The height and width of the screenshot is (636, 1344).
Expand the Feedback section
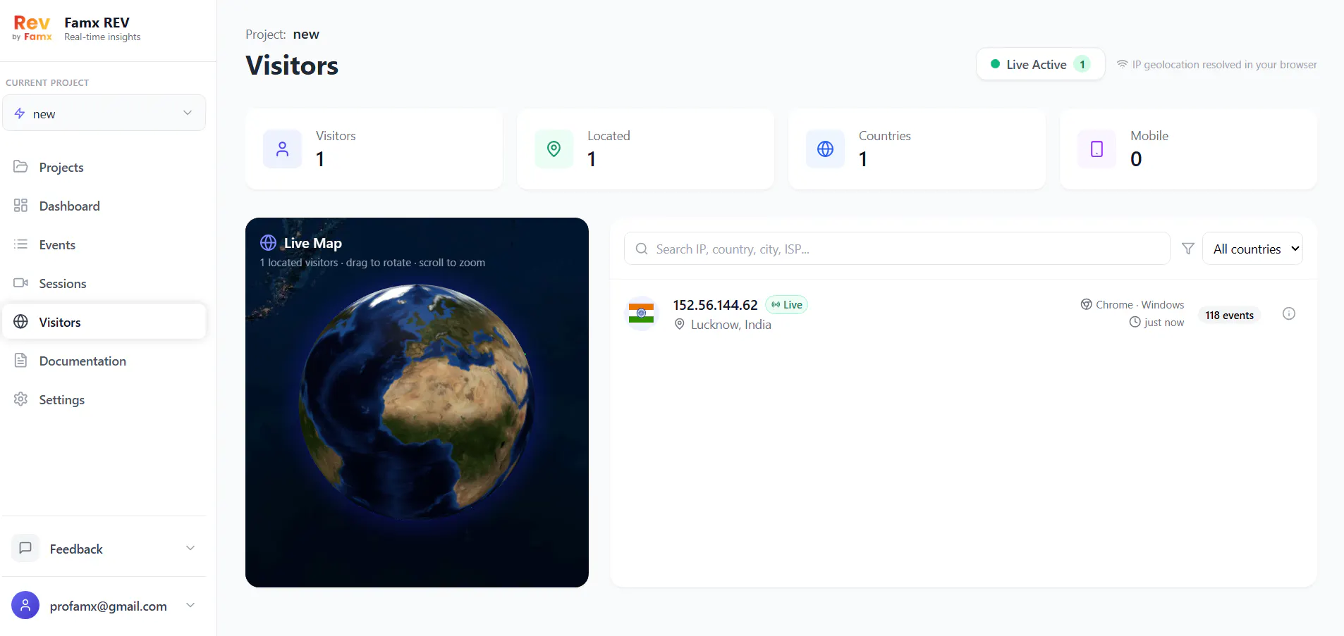(x=104, y=548)
